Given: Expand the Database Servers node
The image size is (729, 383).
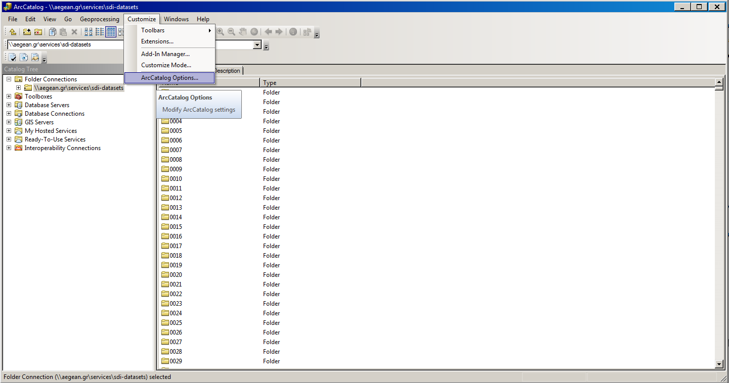Looking at the screenshot, I should (9, 105).
